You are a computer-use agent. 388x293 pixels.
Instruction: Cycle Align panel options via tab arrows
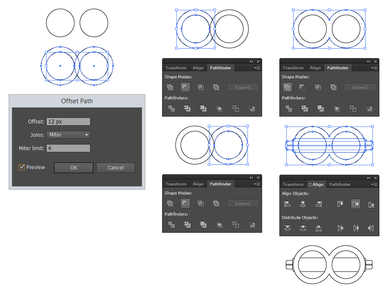point(310,184)
